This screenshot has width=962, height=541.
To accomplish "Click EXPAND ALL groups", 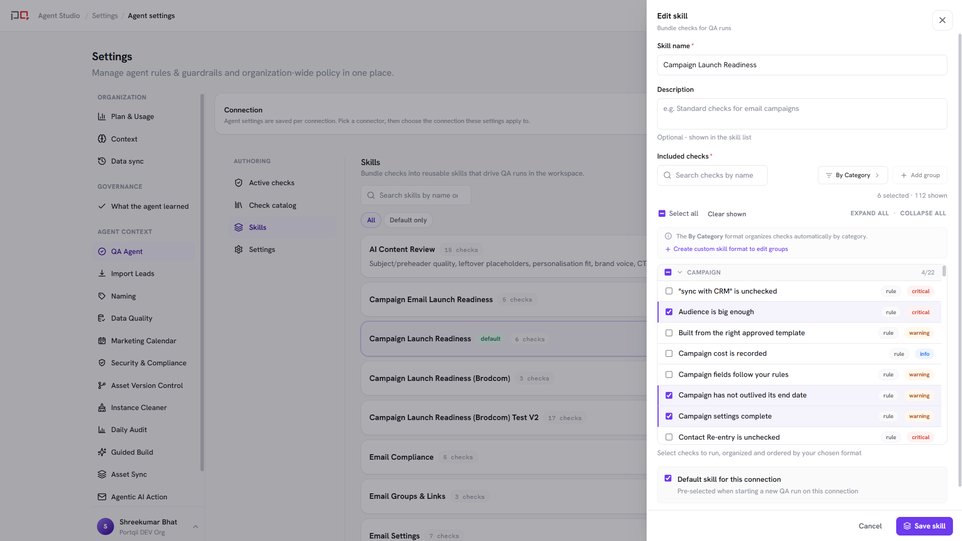I will click(870, 213).
